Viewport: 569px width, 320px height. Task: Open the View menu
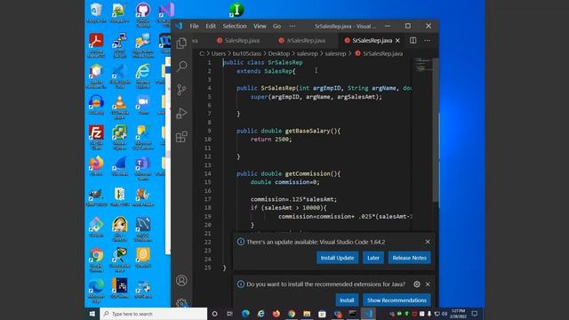(x=260, y=26)
